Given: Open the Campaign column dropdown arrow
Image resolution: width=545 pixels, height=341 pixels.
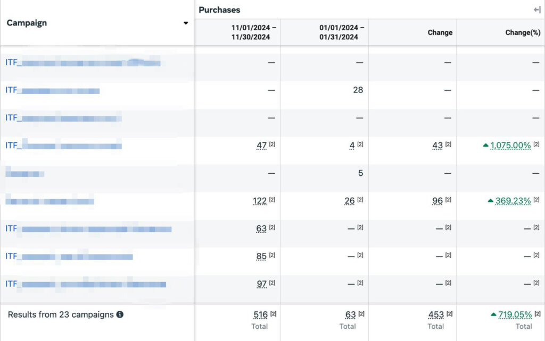Looking at the screenshot, I should (186, 23).
